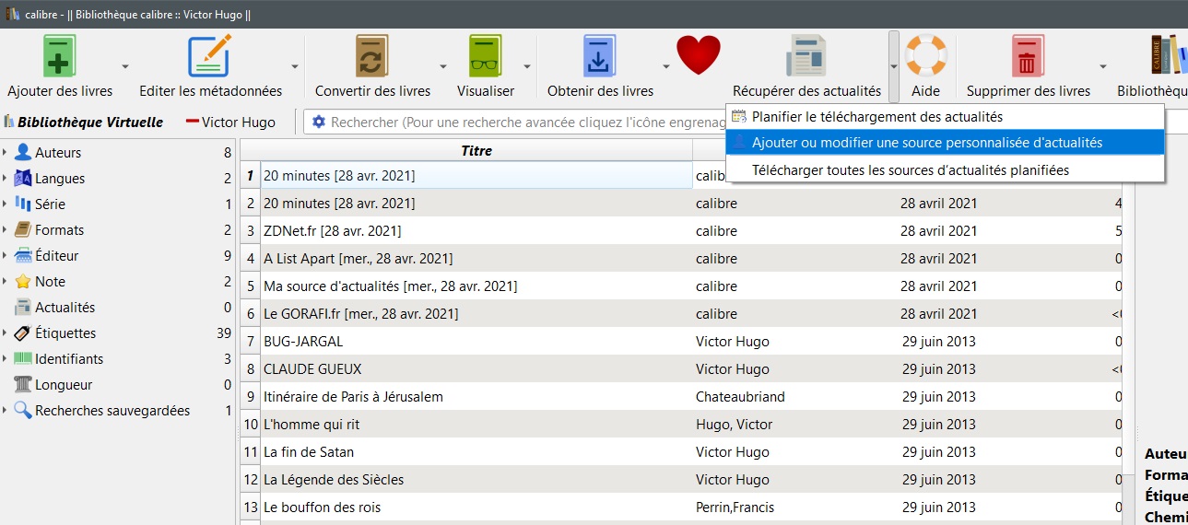Click the Victor Hugo virtual library tab

(x=230, y=122)
